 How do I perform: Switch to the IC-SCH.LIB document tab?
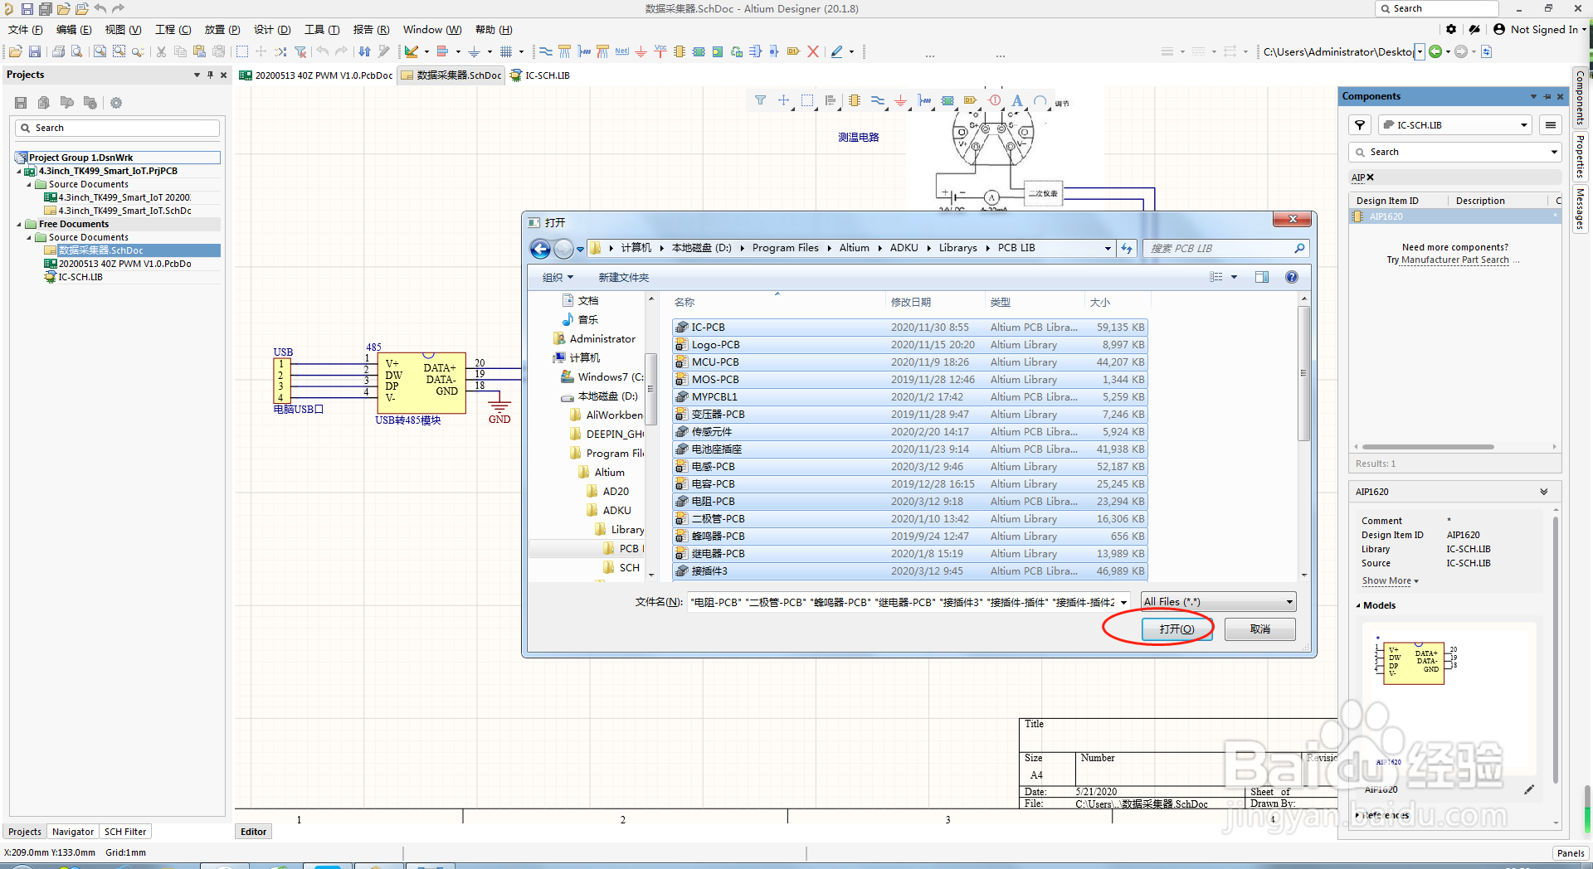(x=540, y=75)
